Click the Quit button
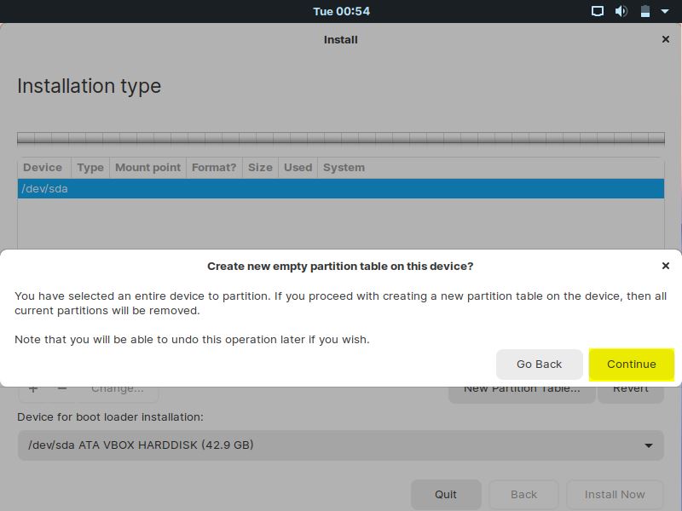Viewport: 682px width, 511px height. coord(446,495)
